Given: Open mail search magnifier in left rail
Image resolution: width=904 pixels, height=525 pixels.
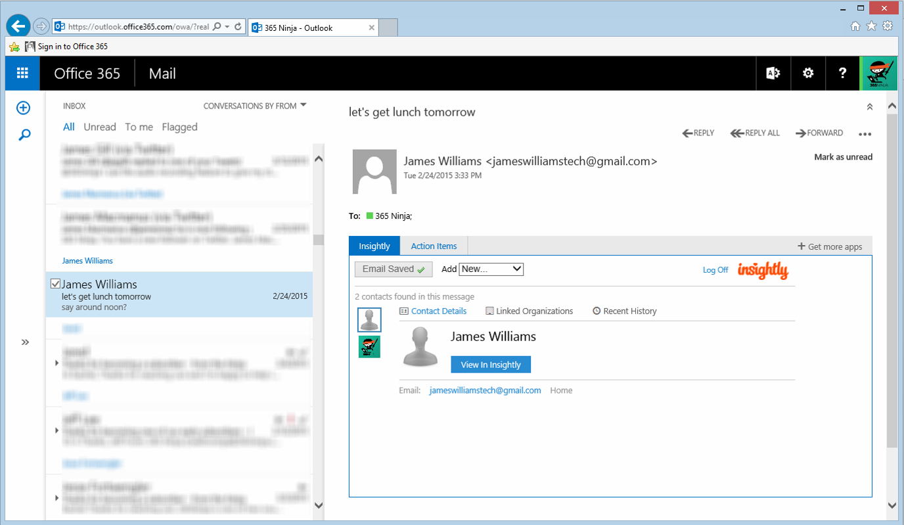Looking at the screenshot, I should pyautogui.click(x=24, y=135).
